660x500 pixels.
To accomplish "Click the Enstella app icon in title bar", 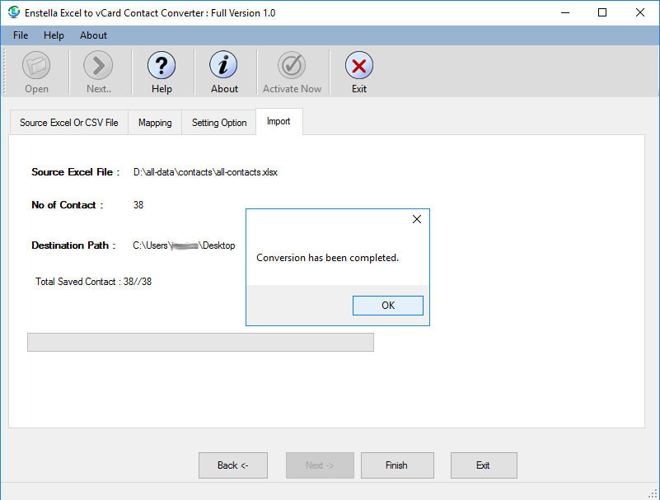I will pyautogui.click(x=14, y=12).
